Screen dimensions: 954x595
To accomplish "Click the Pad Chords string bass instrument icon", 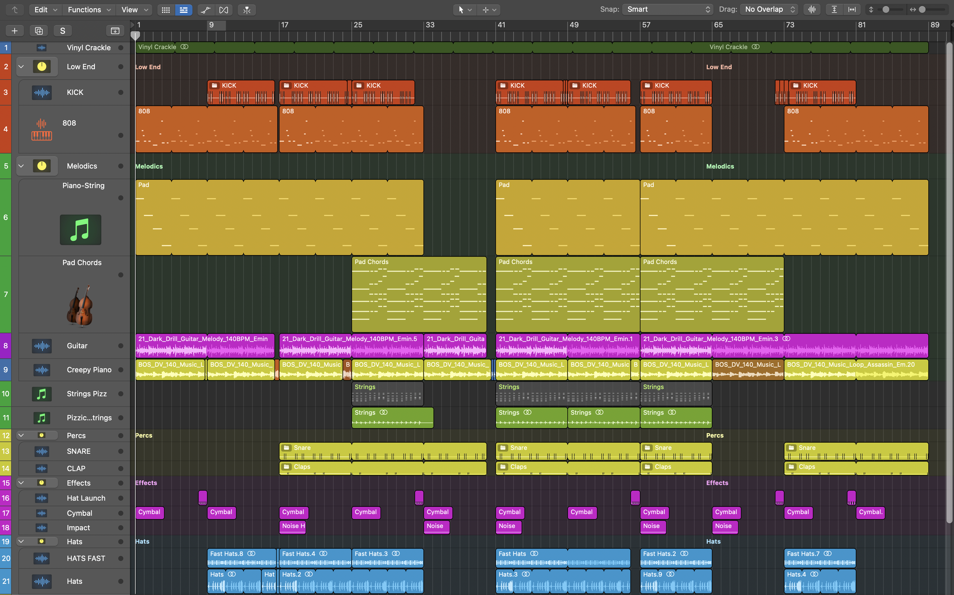I will click(80, 306).
